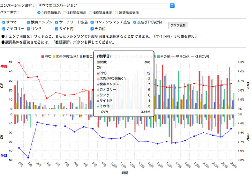The height and width of the screenshot is (177, 252).
Task: Toggle the サイト内 checkbox
Action: coord(57,29)
